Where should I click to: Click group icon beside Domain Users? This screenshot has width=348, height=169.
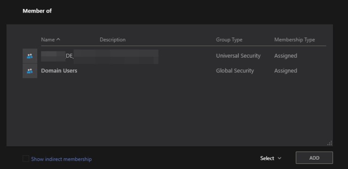[x=30, y=71]
